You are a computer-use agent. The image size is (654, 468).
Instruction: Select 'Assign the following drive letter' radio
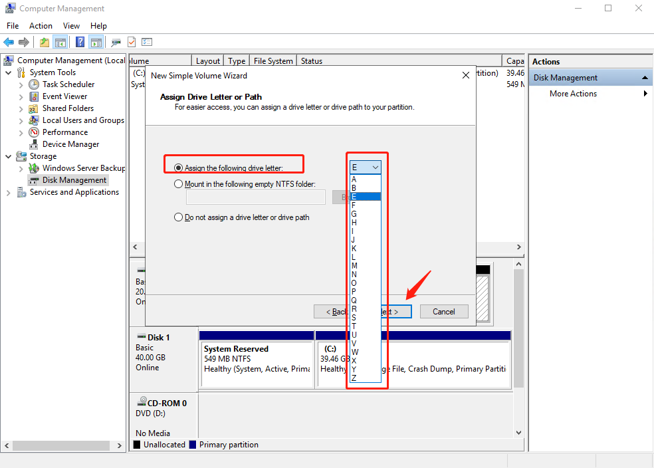coord(179,168)
